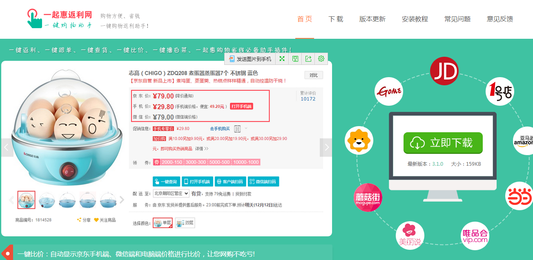
Task: Click the 对比 compare button
Action: [x=314, y=75]
